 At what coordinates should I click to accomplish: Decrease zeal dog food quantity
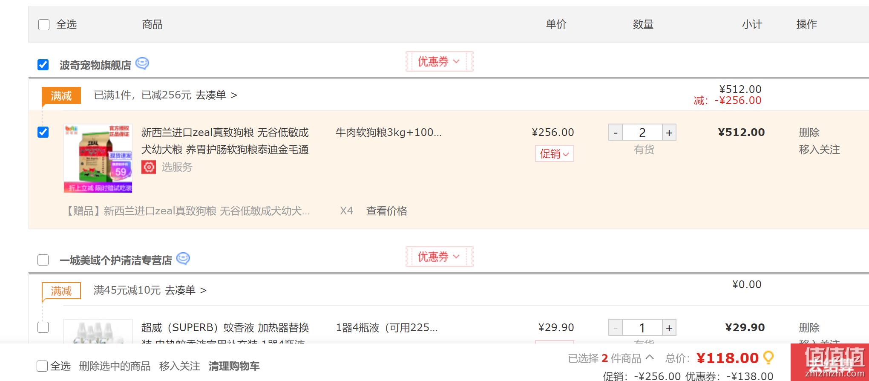(x=616, y=133)
